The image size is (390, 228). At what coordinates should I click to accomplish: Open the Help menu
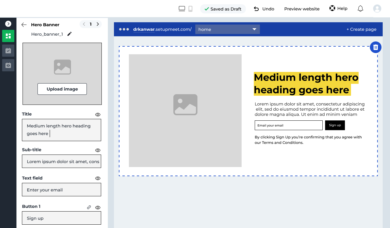pos(338,9)
